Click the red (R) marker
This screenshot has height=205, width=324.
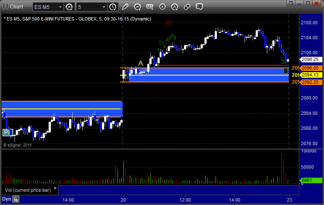[169, 23]
